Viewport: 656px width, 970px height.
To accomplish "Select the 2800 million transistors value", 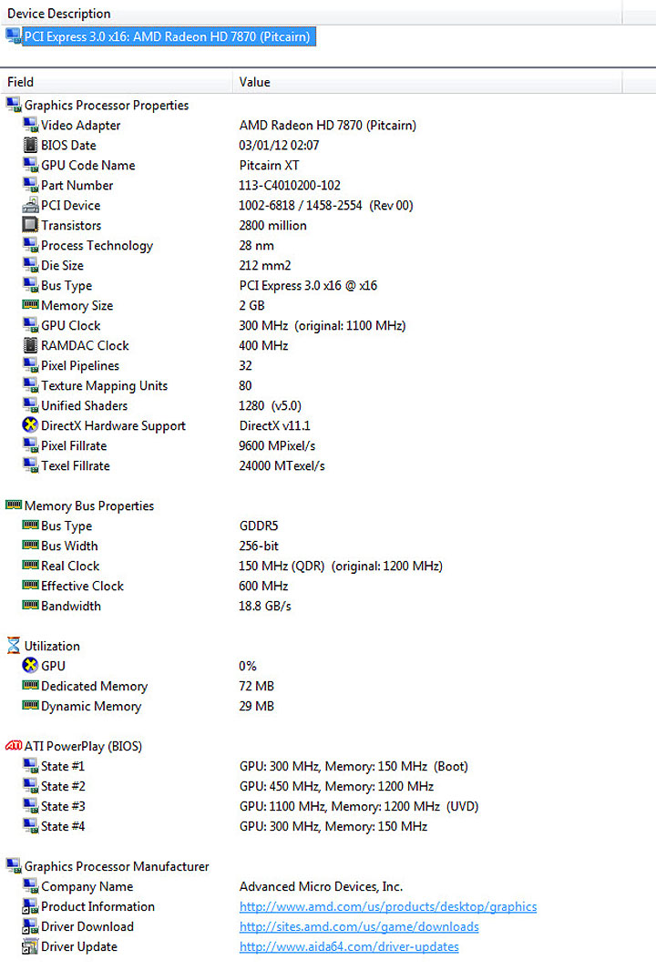I will [273, 225].
